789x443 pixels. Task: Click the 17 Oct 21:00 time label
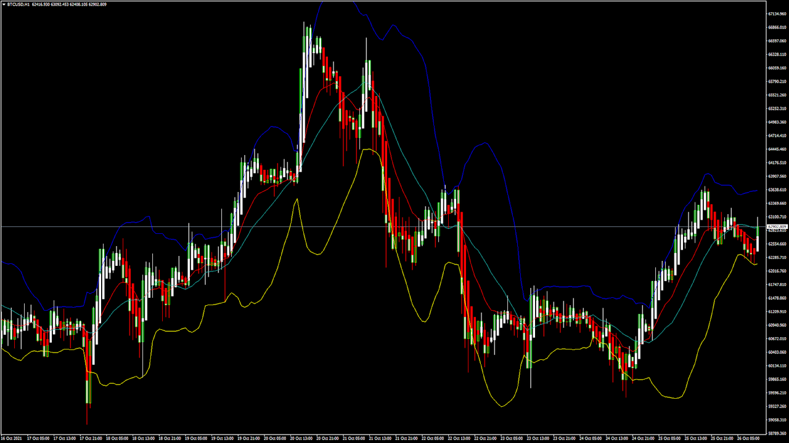click(x=91, y=439)
